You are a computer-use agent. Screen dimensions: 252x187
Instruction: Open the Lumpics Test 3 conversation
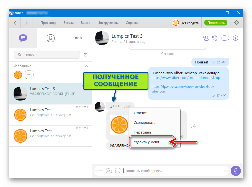click(51, 94)
